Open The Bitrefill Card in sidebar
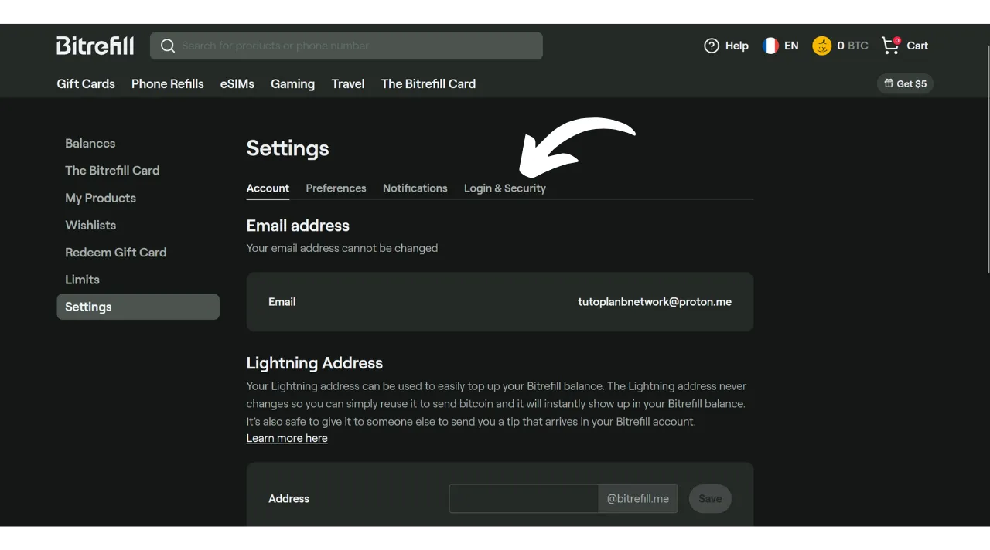This screenshot has height=550, width=990. (112, 170)
